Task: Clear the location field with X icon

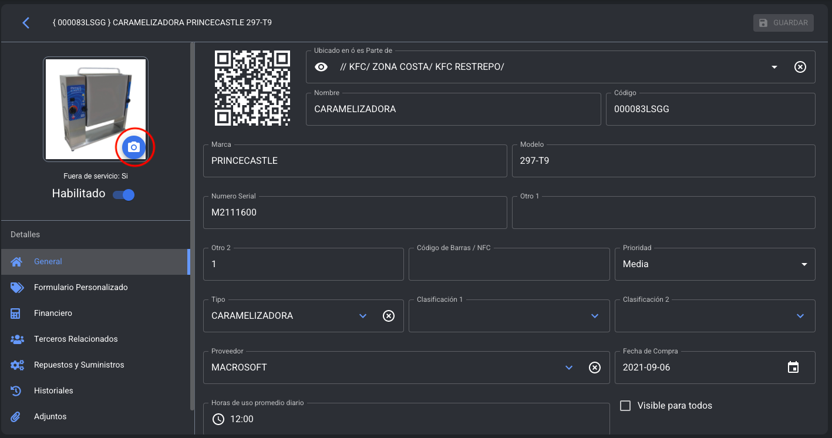Action: coord(800,67)
